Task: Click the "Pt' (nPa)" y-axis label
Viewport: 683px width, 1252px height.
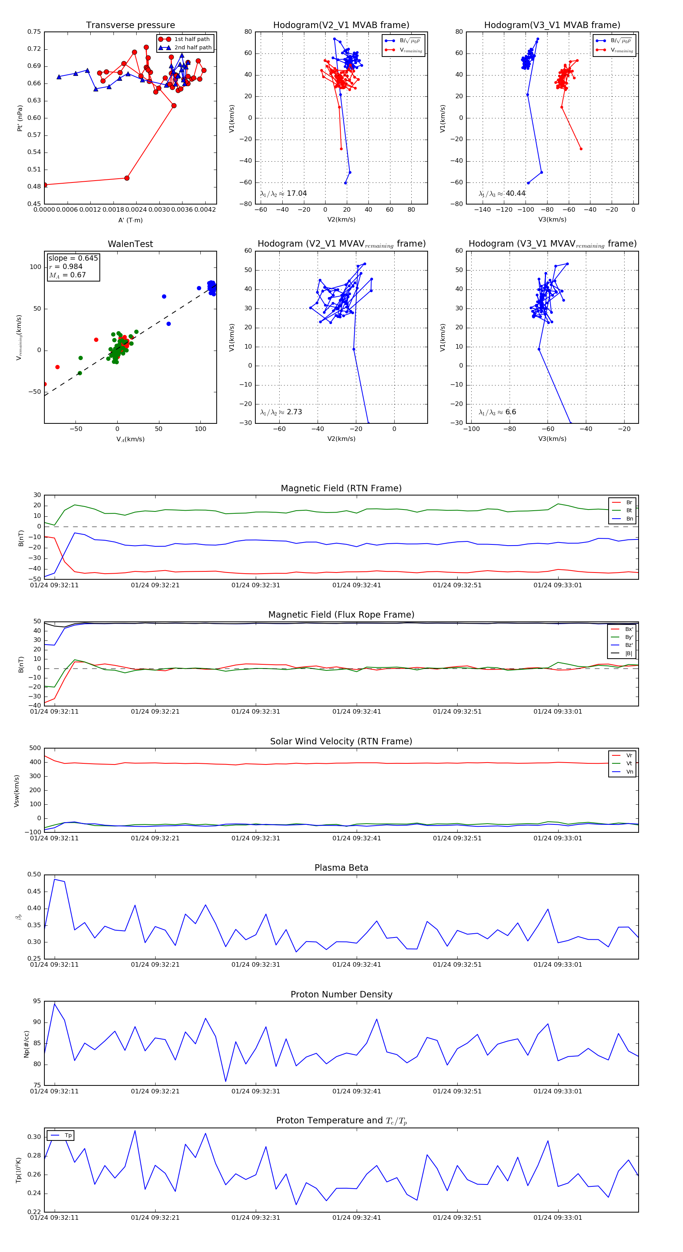Action: (20, 118)
